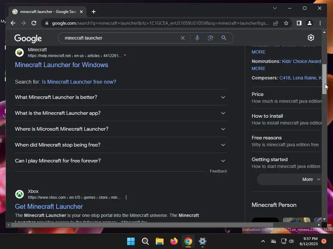The width and height of the screenshot is (333, 249).
Task: Open the Lena Raine composer link
Action: coord(304,78)
